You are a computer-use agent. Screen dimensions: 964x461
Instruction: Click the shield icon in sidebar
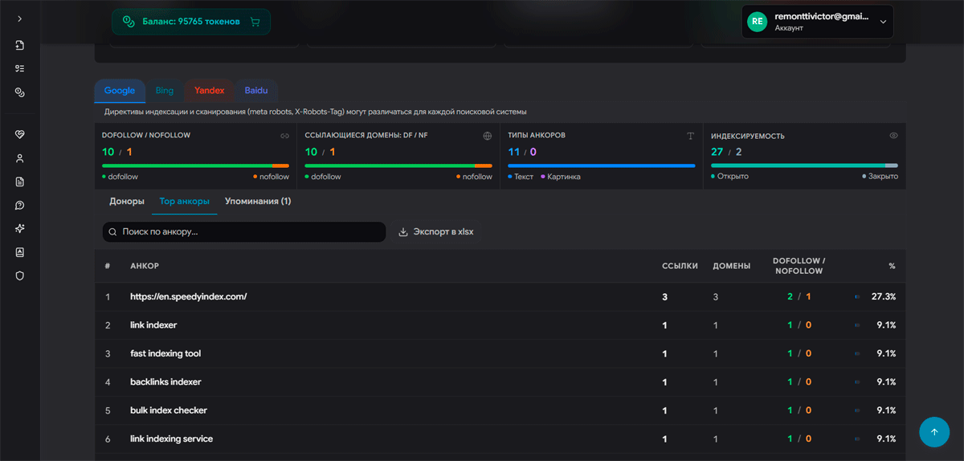tap(20, 275)
